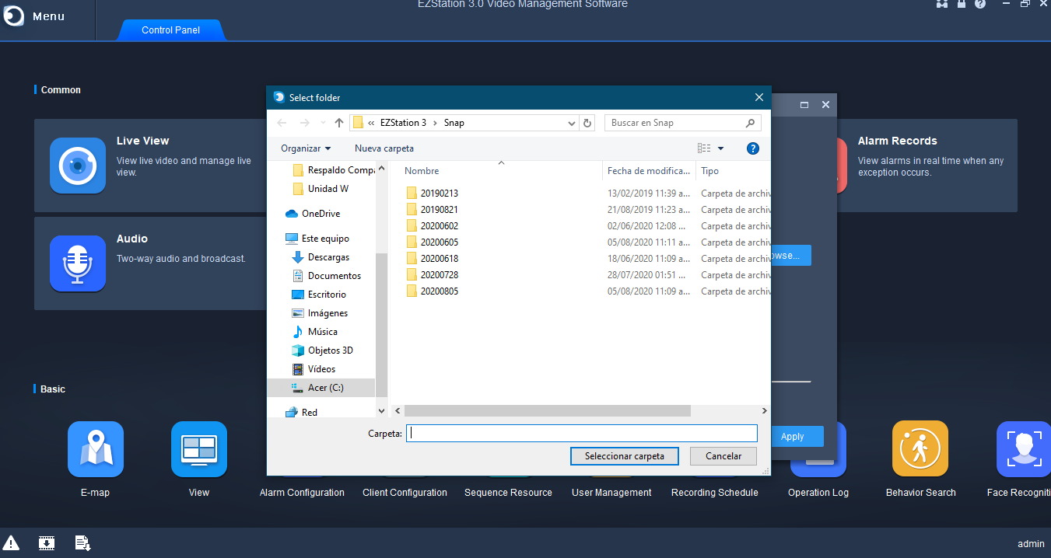Viewport: 1051px width, 558px height.
Task: Expand the address path dropdown arrow
Action: tap(572, 123)
